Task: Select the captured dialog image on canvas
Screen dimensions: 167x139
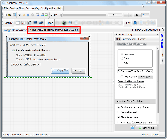Action: [x=48, y=57]
